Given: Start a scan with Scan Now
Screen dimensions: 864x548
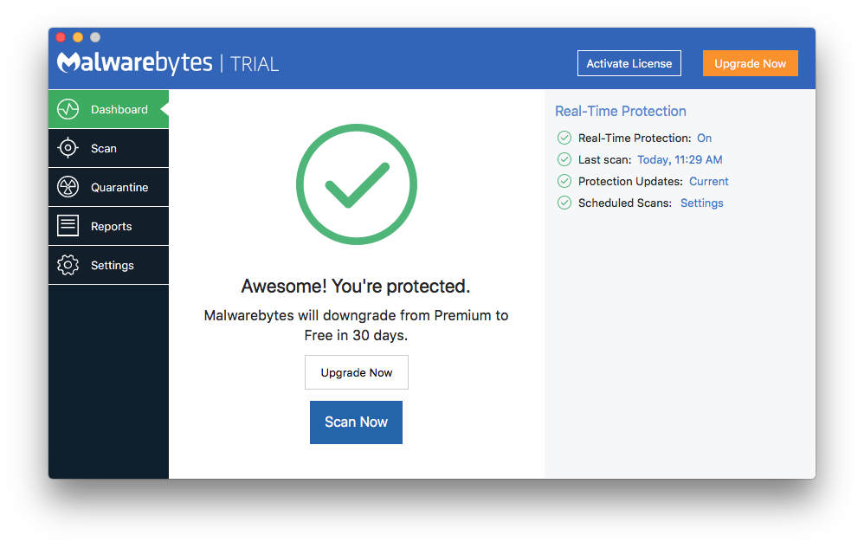Looking at the screenshot, I should click(x=356, y=422).
